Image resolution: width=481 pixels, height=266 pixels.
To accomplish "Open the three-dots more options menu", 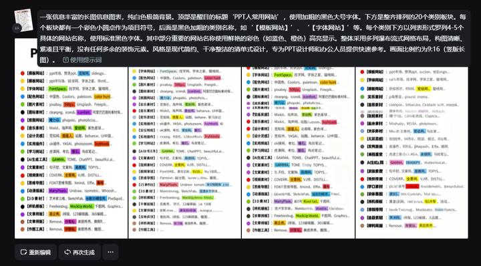I will 110,252.
